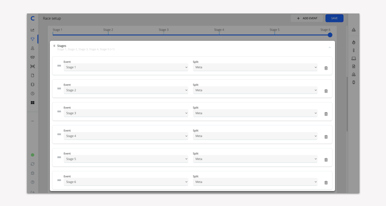The height and width of the screenshot is (206, 386).
Task: Click the stopwatch icon in right panel
Action: [354, 43]
